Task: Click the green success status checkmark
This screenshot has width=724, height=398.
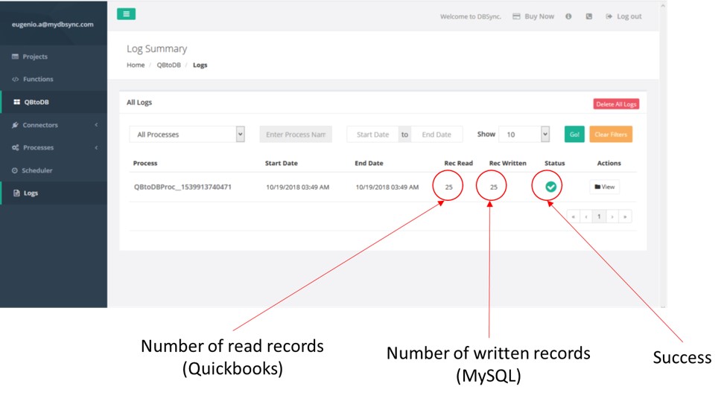Action: (x=550, y=187)
